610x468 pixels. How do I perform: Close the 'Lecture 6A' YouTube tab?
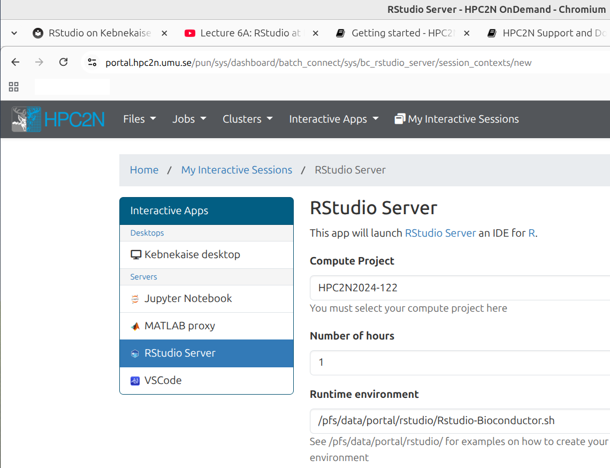pos(316,33)
